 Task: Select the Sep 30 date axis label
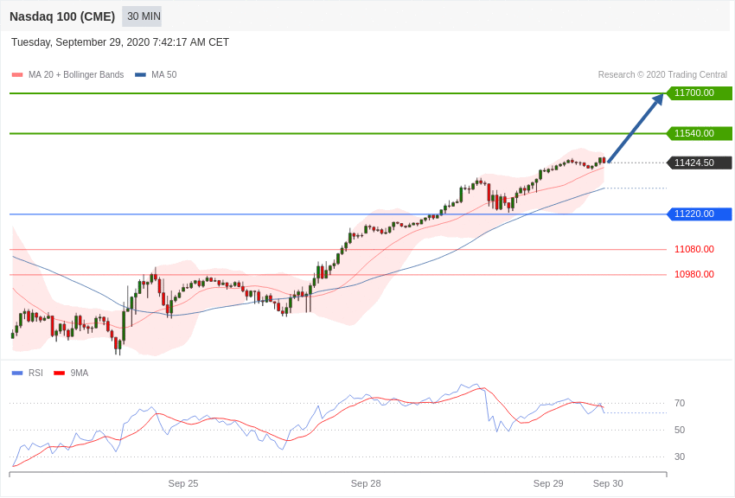click(x=608, y=483)
